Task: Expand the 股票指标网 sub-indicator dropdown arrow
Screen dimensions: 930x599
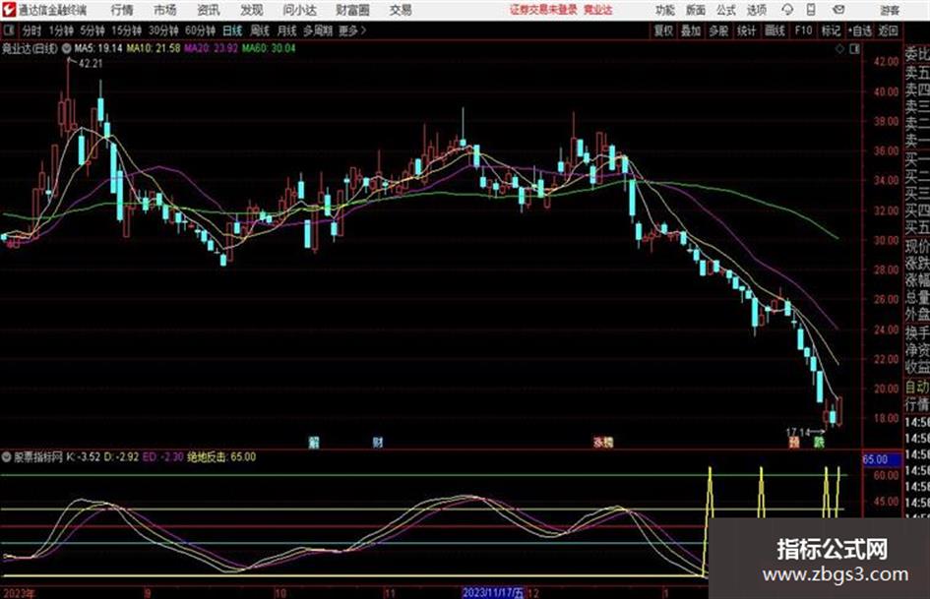Action: (x=7, y=456)
